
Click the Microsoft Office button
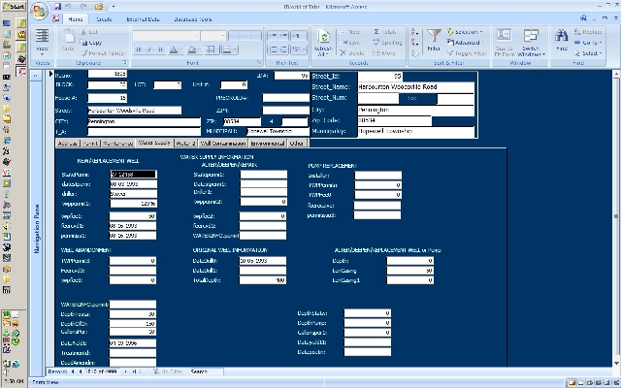tap(39, 10)
